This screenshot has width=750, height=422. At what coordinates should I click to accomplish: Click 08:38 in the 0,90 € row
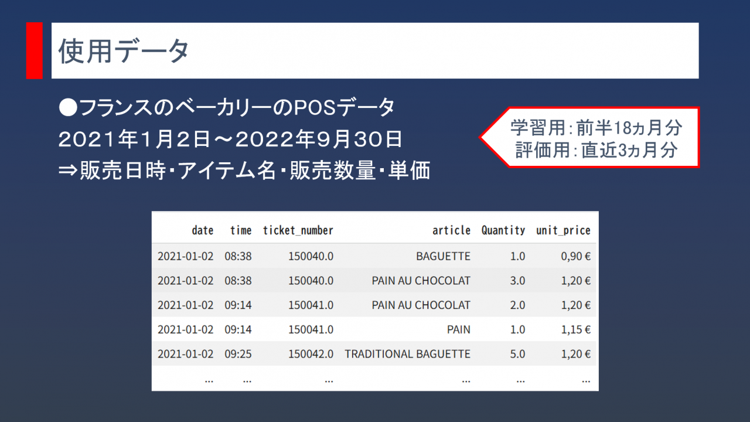[x=238, y=256]
